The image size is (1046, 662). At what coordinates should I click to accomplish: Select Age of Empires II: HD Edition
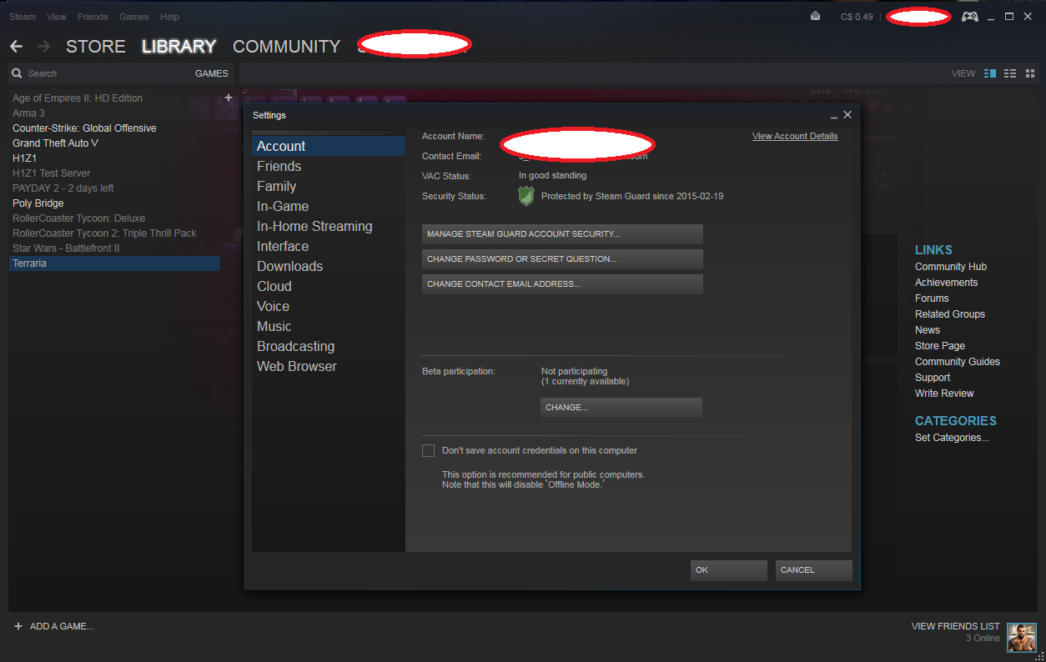click(x=115, y=98)
